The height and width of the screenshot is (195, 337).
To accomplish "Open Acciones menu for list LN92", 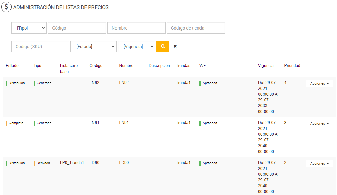I will click(x=319, y=83).
